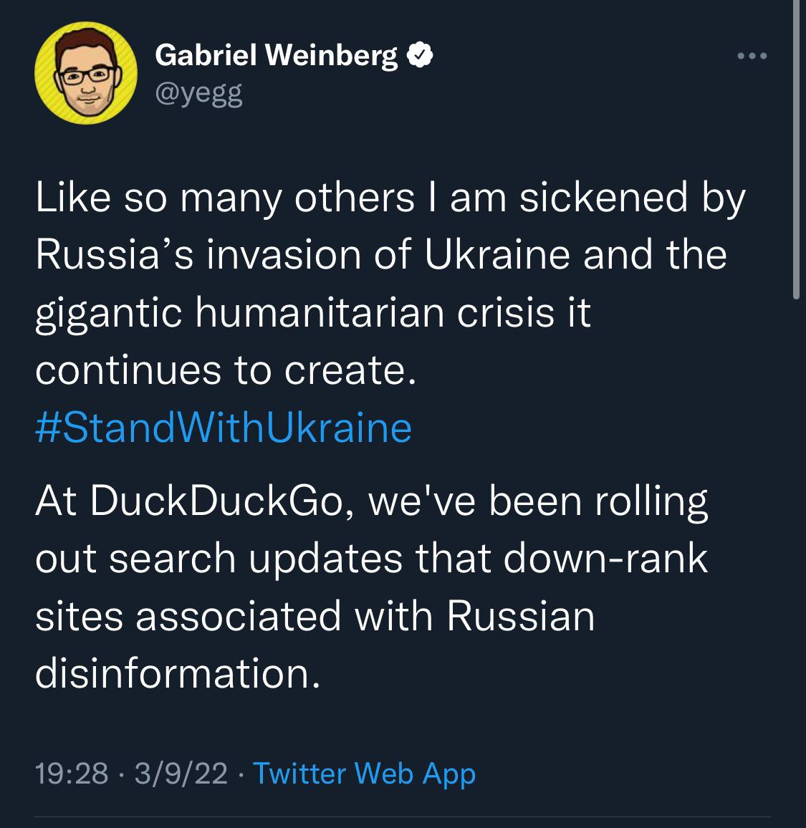Click the word disinformation in the tweet
The height and width of the screenshot is (828, 806).
(x=176, y=673)
